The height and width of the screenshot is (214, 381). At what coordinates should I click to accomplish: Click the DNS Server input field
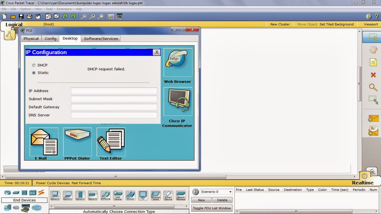(114, 115)
